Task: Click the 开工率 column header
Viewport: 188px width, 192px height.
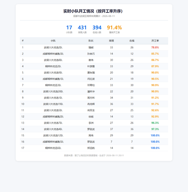Action: coord(155,41)
